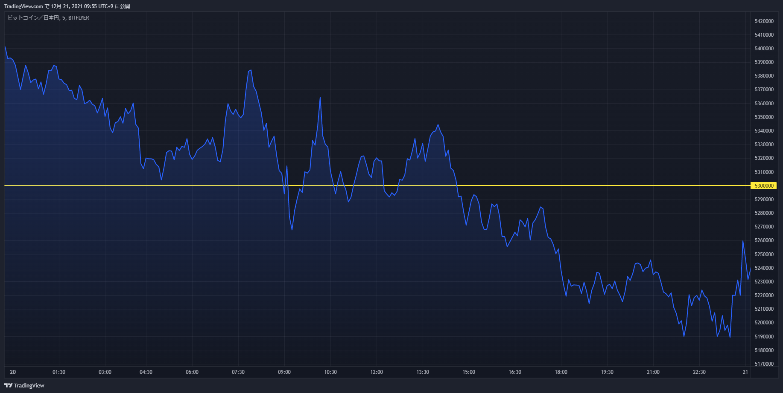This screenshot has height=393, width=783.
Task: Click the ビットコイン／日本円 chart title
Action: tap(48, 18)
